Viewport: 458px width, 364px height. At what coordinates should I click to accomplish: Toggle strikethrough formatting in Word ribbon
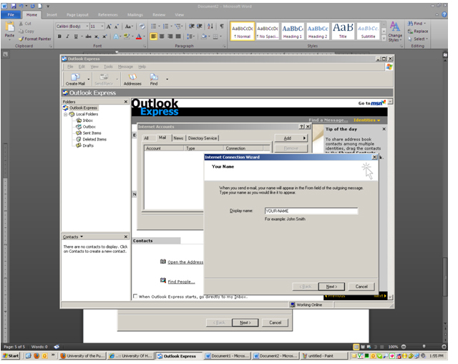click(89, 37)
